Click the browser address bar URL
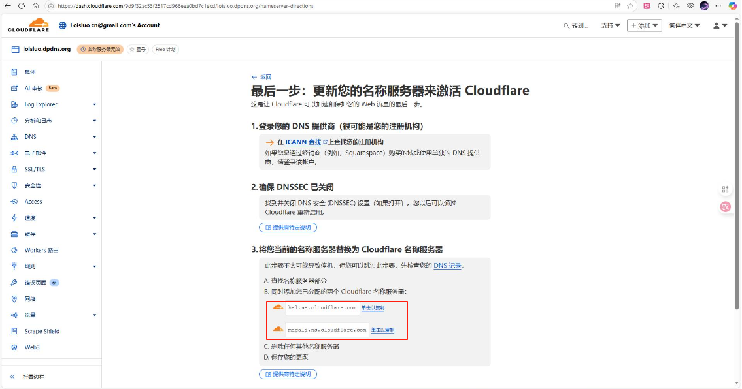Viewport: 742px width, 389px height. [x=186, y=6]
